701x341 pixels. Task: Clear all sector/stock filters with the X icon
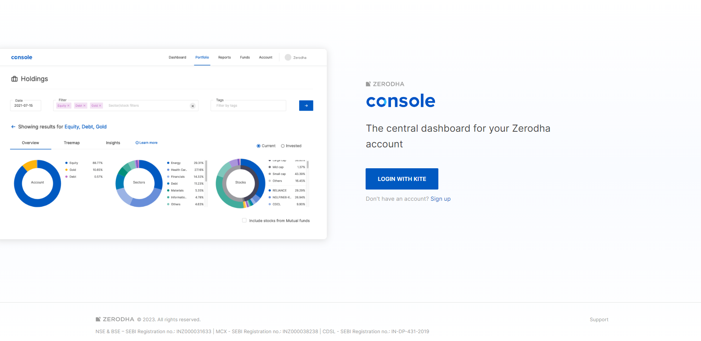pyautogui.click(x=193, y=106)
